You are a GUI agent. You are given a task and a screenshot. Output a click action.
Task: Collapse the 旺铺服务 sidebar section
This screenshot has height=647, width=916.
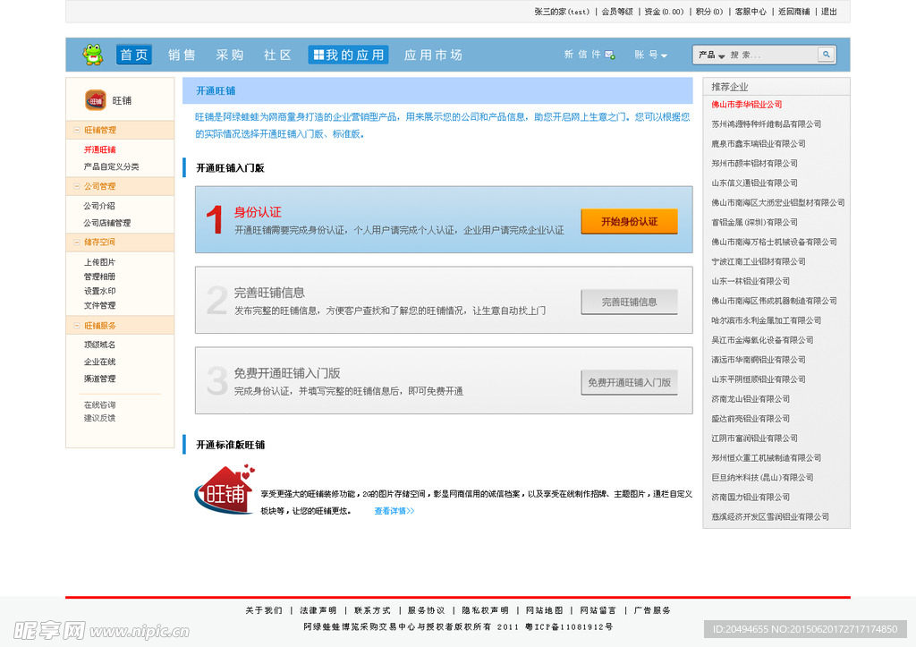[77, 326]
